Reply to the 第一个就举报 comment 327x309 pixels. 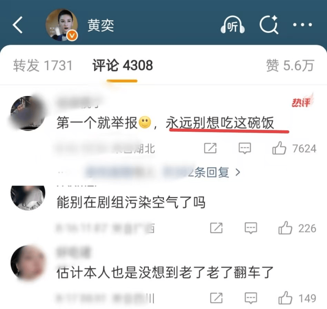click(x=245, y=148)
